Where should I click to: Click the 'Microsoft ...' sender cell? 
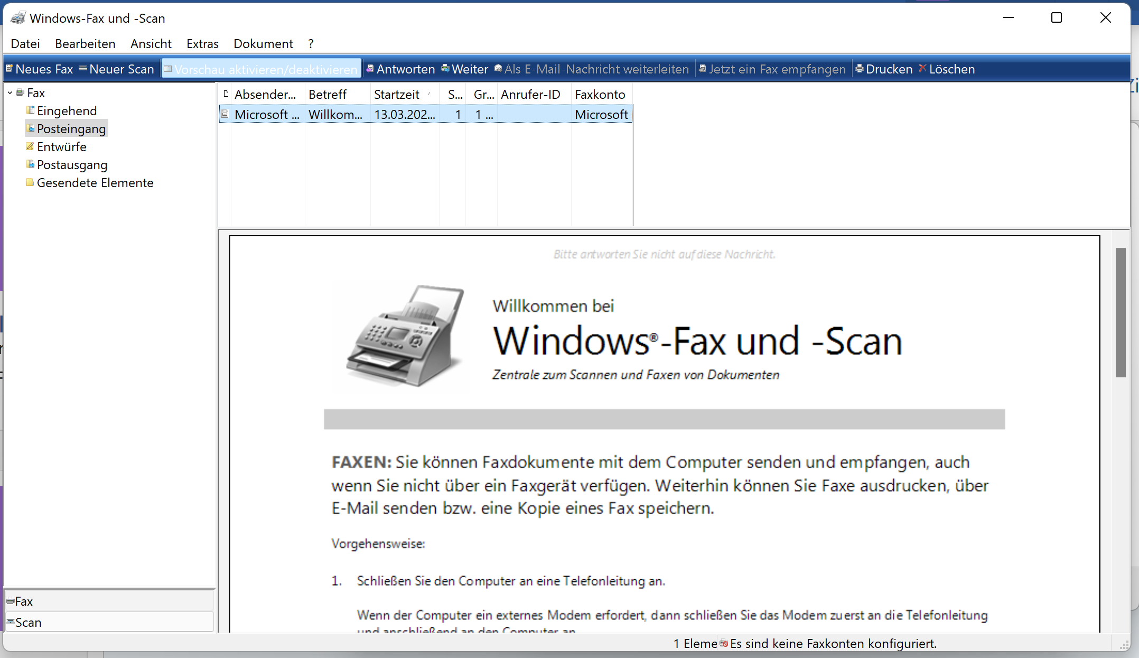[267, 114]
